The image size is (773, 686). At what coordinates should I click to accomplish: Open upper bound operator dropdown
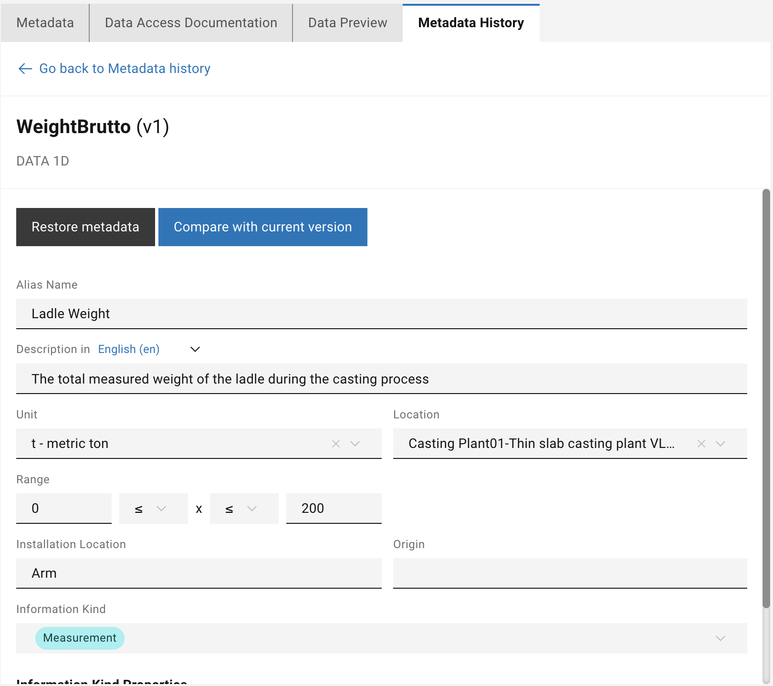click(244, 509)
